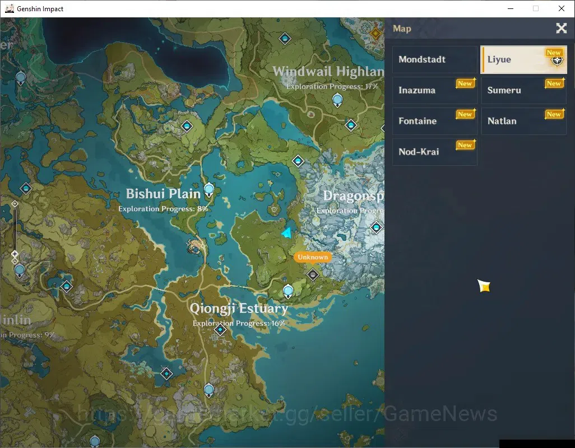Viewport: 575px width, 448px height.
Task: Click the Unknown domain marker icon
Action: [313, 274]
